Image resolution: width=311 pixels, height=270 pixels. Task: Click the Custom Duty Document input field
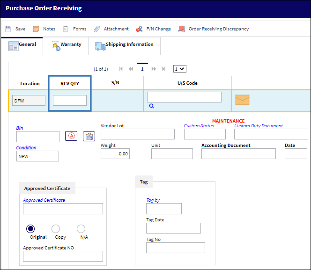pyautogui.click(x=271, y=134)
